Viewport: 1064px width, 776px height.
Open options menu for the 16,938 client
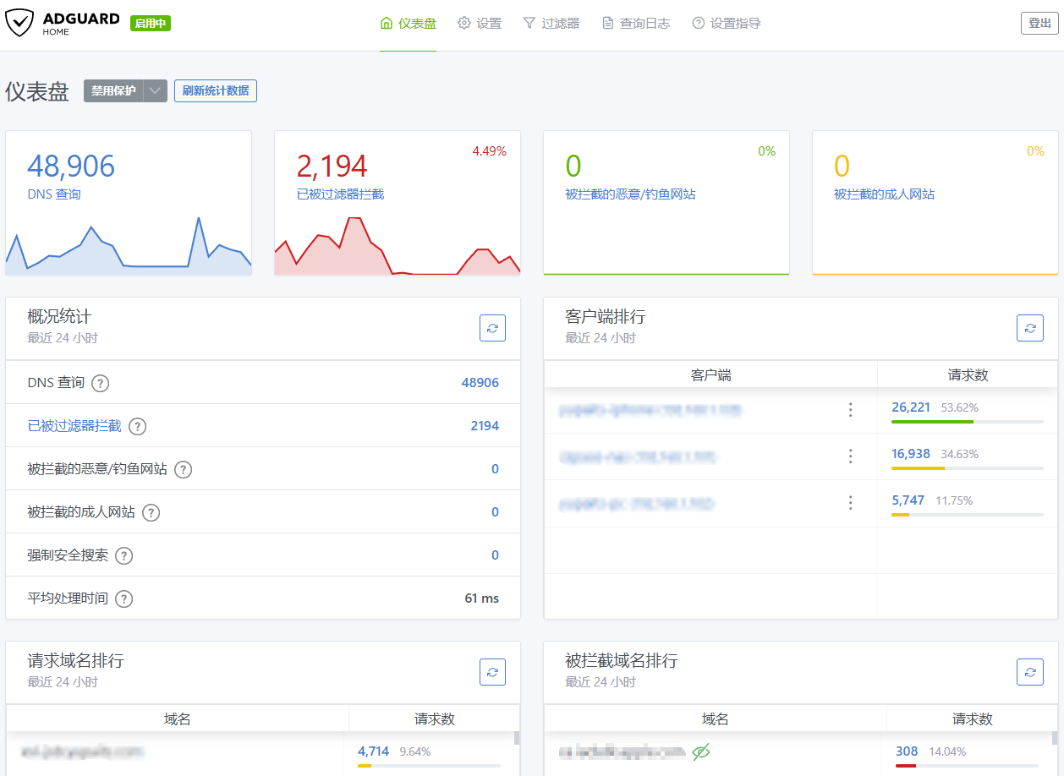[x=850, y=456]
